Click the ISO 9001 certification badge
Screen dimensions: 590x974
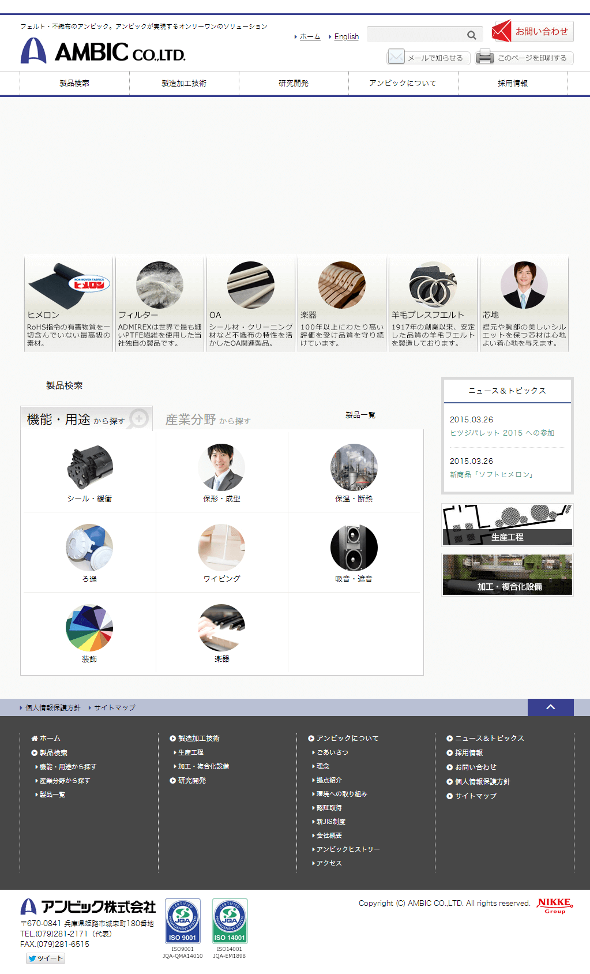click(183, 921)
